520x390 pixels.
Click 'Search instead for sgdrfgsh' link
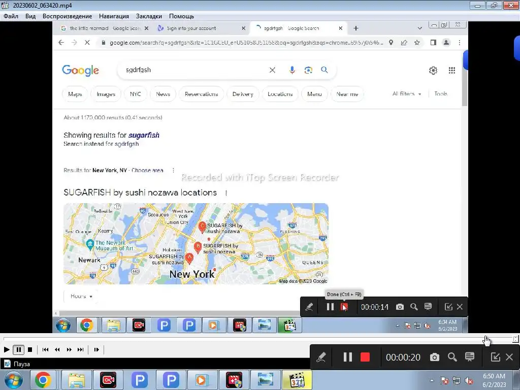click(x=101, y=144)
